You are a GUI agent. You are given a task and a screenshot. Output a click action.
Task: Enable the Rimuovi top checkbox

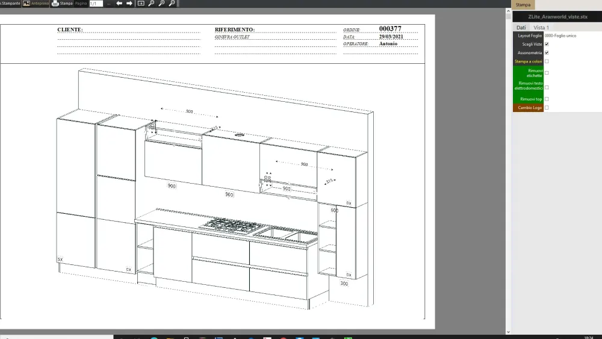tap(547, 99)
